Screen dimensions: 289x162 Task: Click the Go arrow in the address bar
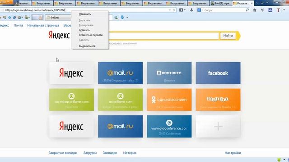coord(173,10)
